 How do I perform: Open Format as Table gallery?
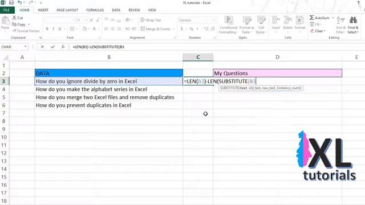coord(247,25)
